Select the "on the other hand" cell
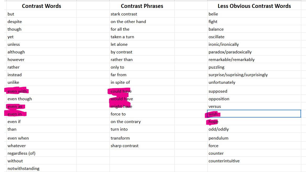The width and height of the screenshot is (306, 172). point(128,22)
